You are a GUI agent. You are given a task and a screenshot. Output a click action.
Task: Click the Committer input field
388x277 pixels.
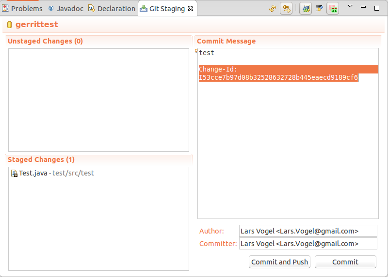pos(308,244)
